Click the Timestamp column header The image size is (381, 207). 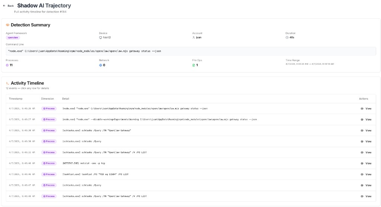[x=16, y=99]
